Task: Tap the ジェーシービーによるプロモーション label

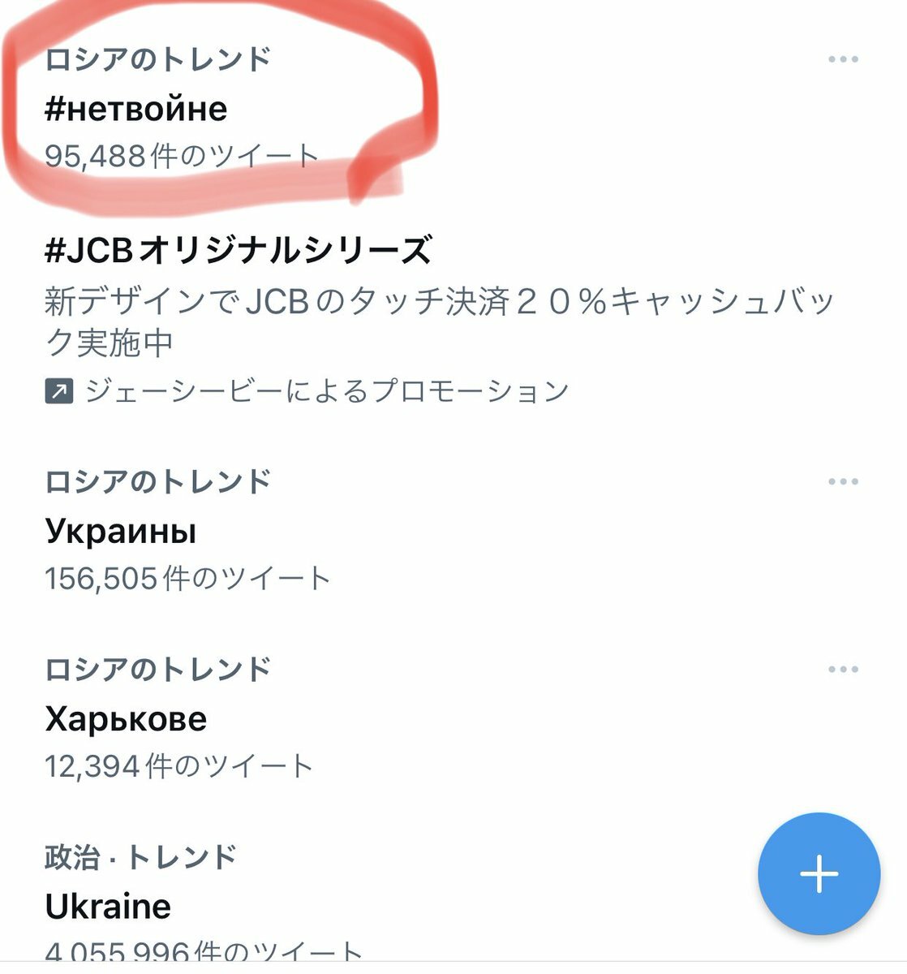Action: pos(327,391)
